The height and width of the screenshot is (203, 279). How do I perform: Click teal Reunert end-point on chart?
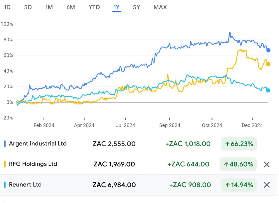pos(268,90)
